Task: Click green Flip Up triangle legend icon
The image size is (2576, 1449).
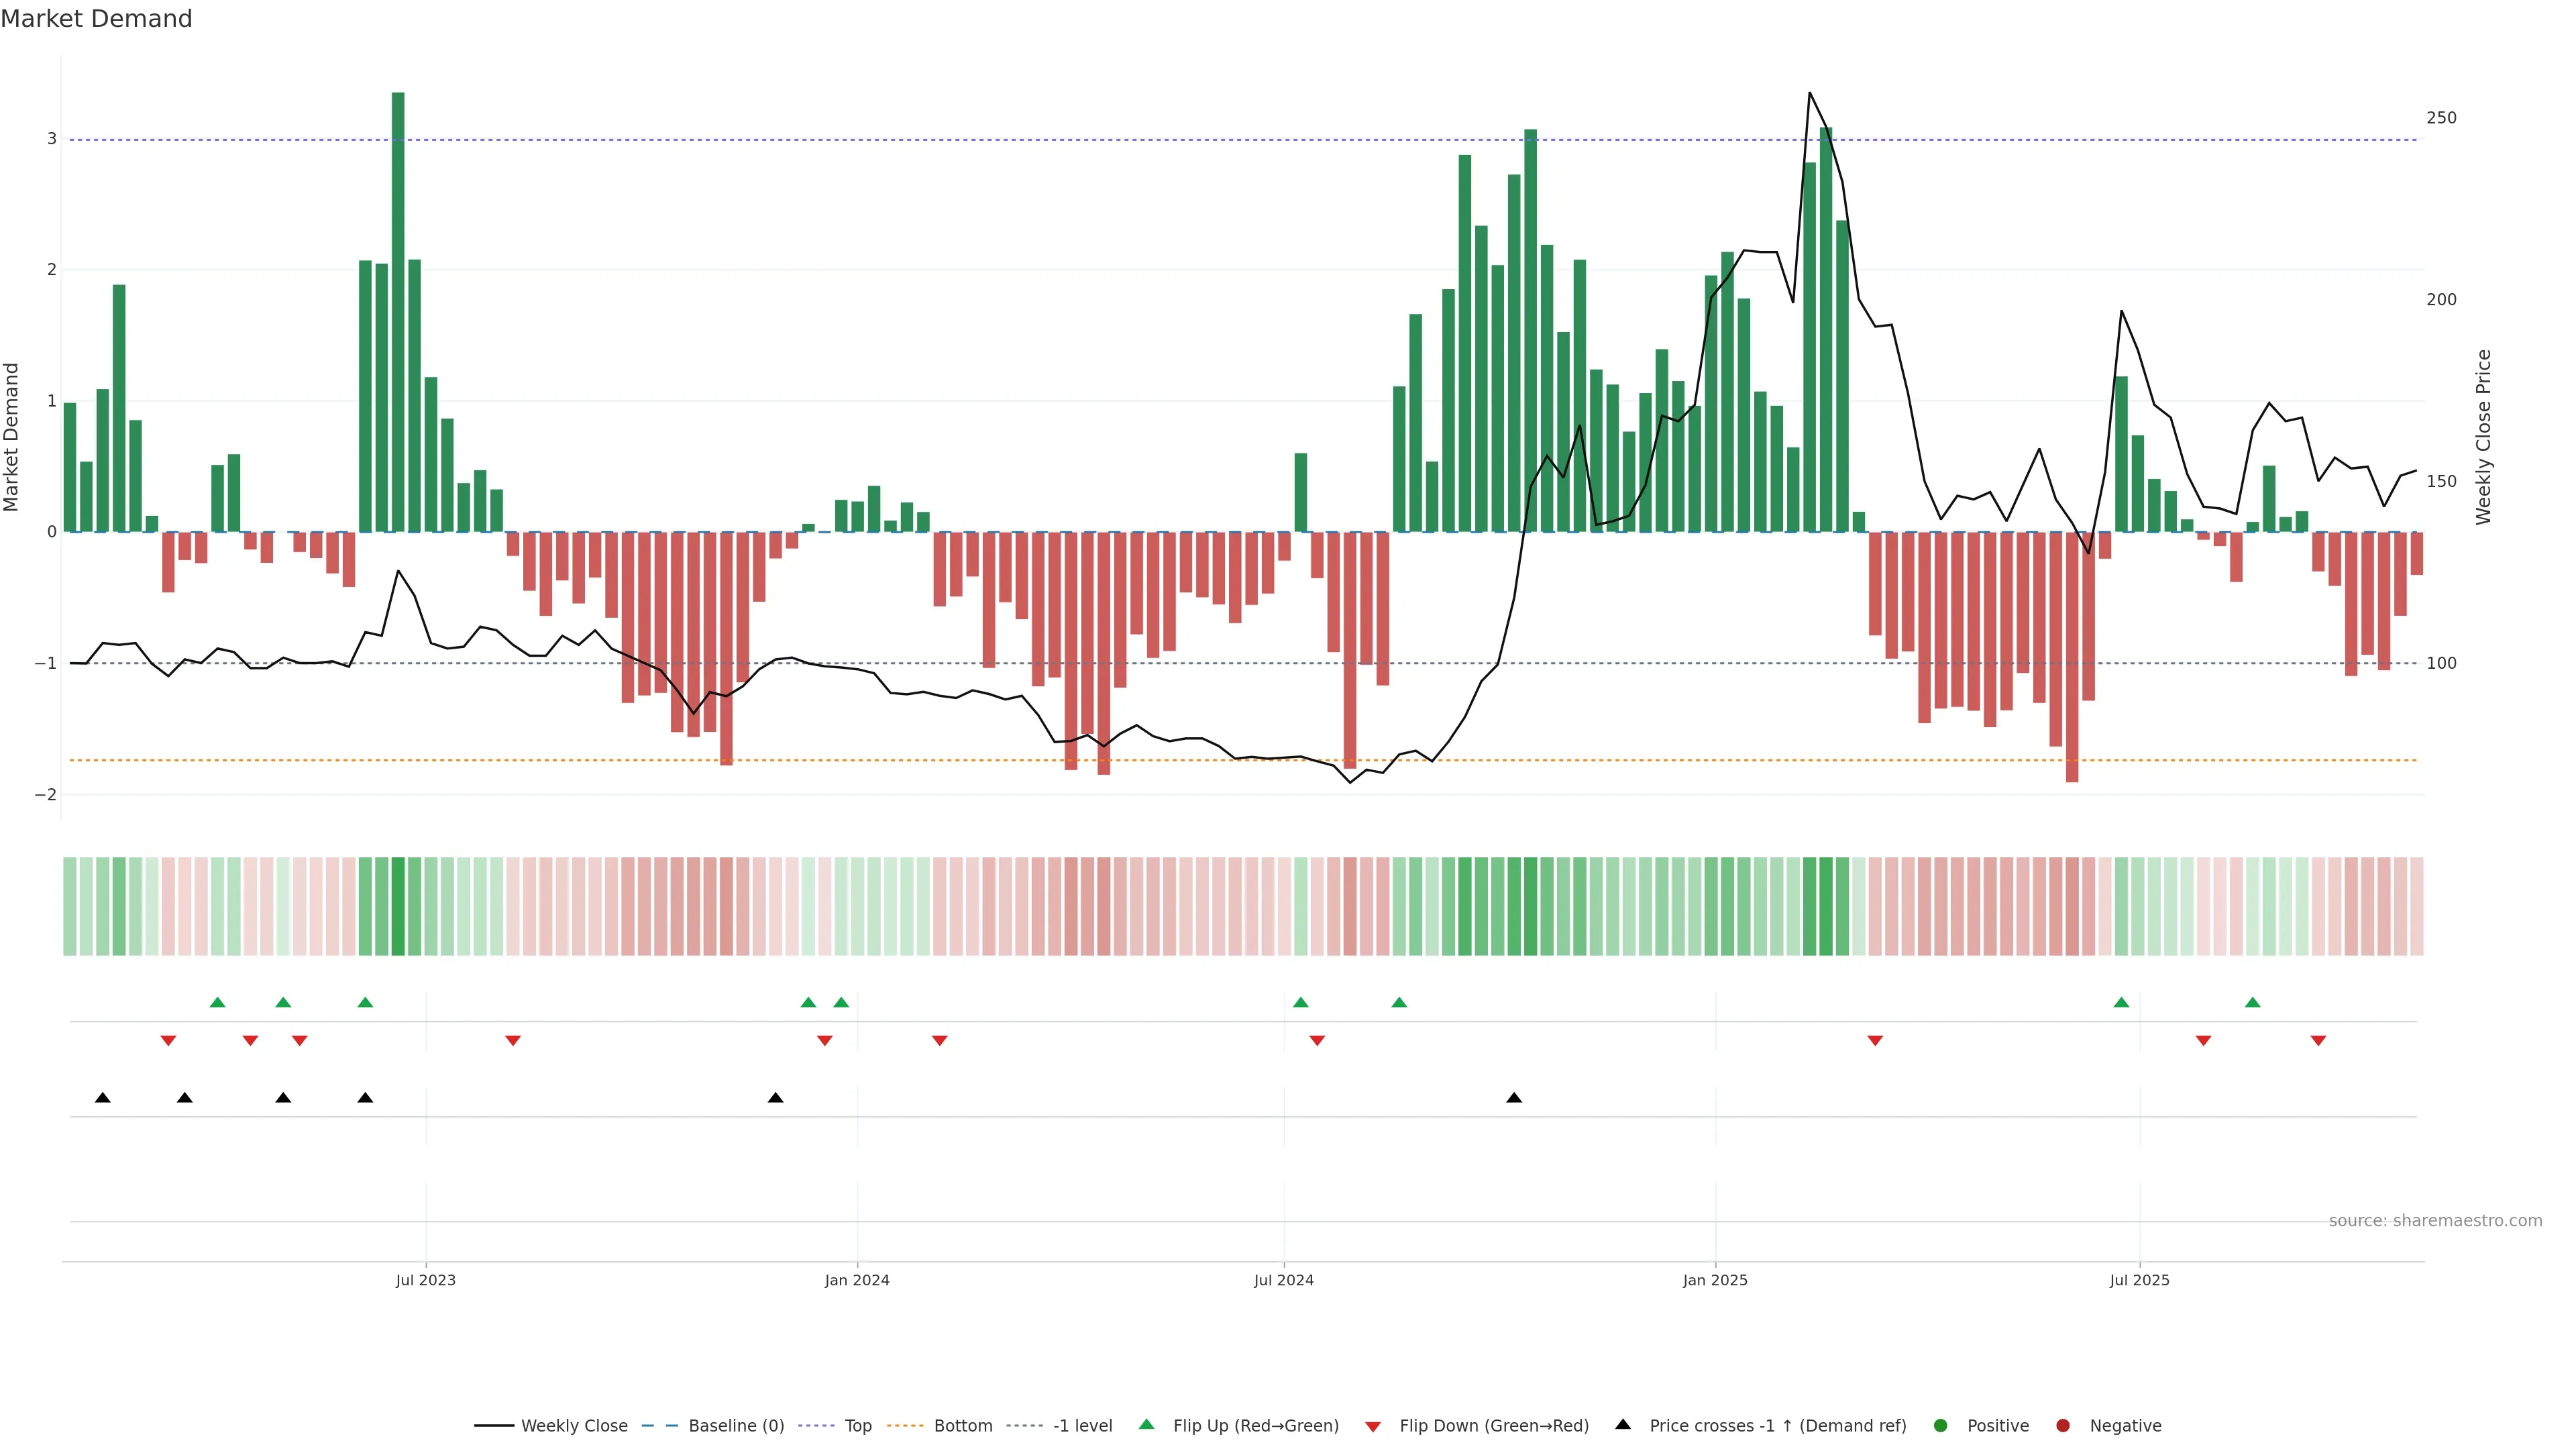Action: click(x=1147, y=1424)
